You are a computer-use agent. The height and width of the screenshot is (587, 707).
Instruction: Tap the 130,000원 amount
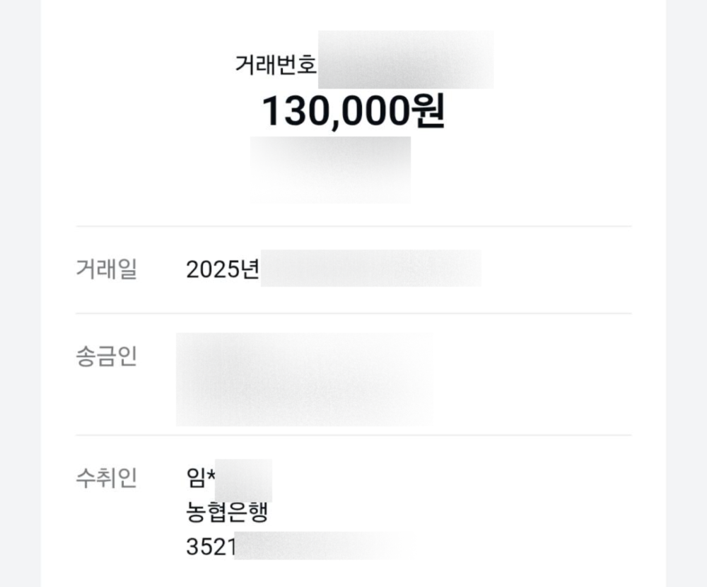pyautogui.click(x=353, y=111)
